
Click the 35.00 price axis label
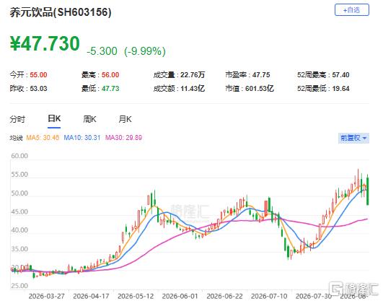tap(19, 249)
